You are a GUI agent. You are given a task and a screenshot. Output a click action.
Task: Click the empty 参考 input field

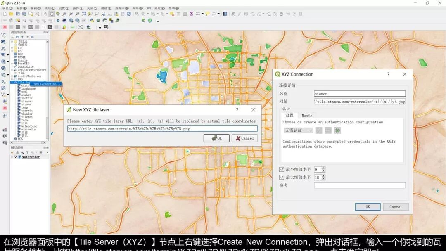pyautogui.click(x=360, y=185)
